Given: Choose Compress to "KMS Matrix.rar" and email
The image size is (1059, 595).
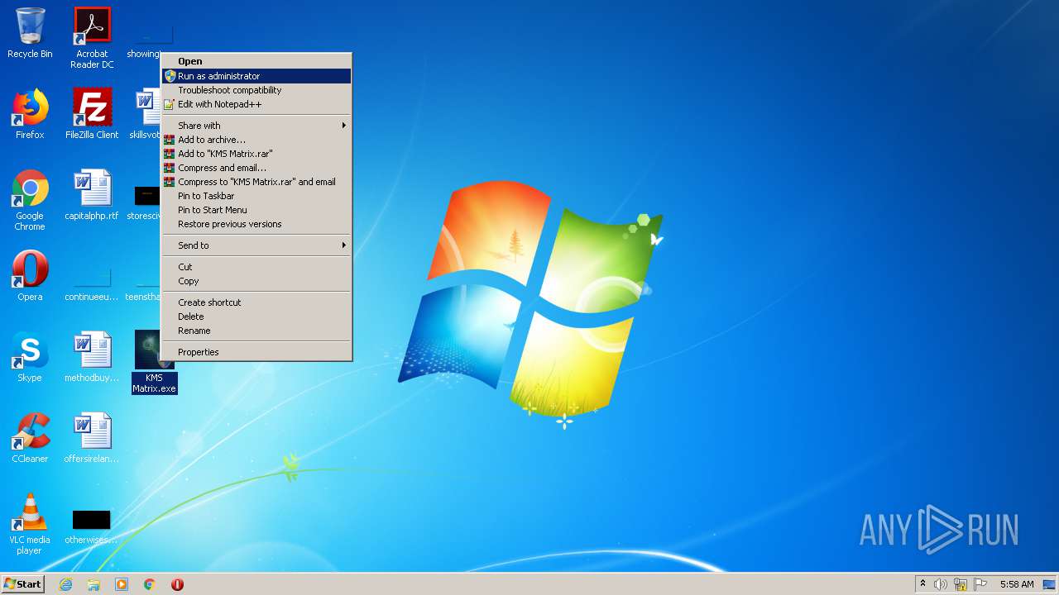Looking at the screenshot, I should pos(256,182).
